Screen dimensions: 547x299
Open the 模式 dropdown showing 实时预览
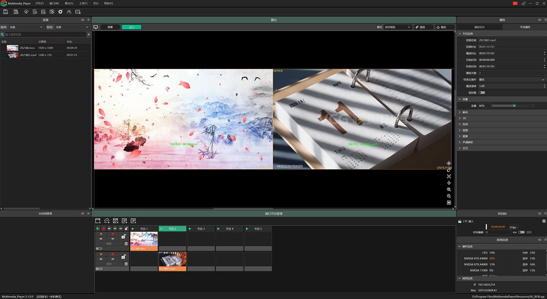pyautogui.click(x=397, y=27)
